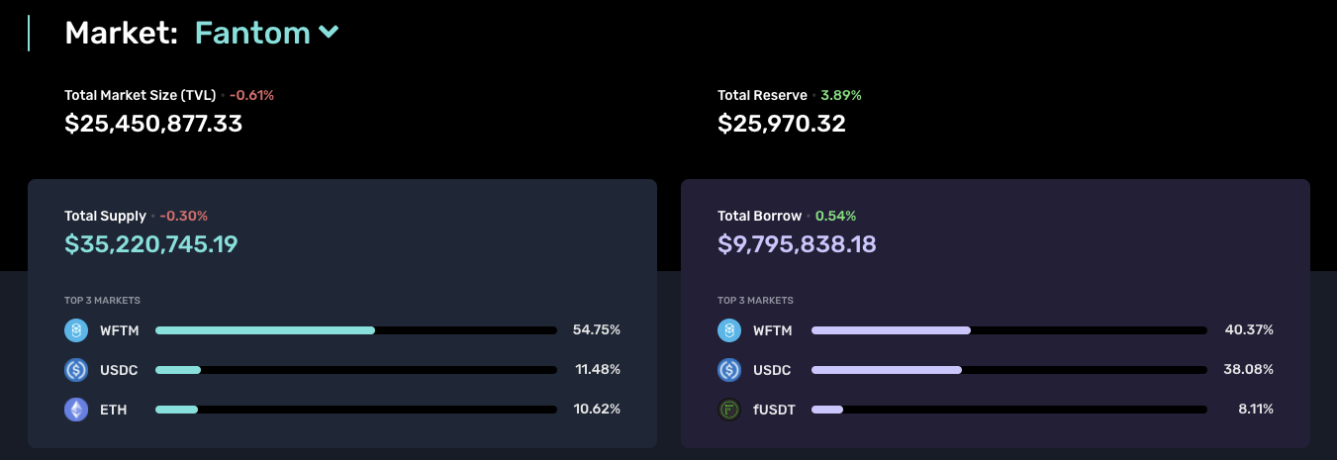Click the ETH supply progress bar
This screenshot has width=1337, height=460.
coord(356,410)
